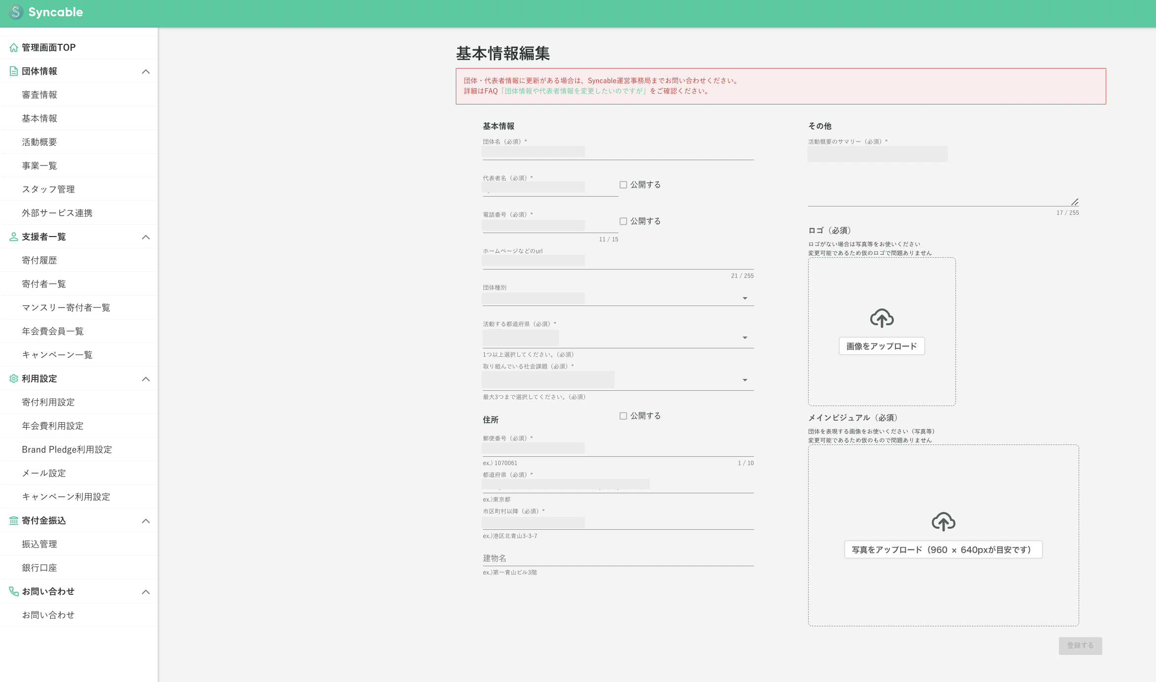Click the cloud upload icon in logo area

(882, 318)
